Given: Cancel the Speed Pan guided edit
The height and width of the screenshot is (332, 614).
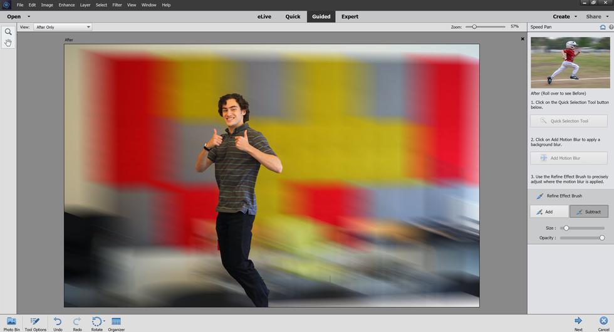Looking at the screenshot, I should [603, 323].
